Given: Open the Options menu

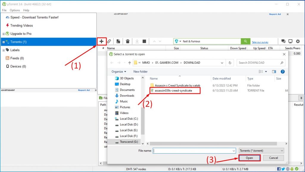Looking at the screenshot, I should coord(15,10).
